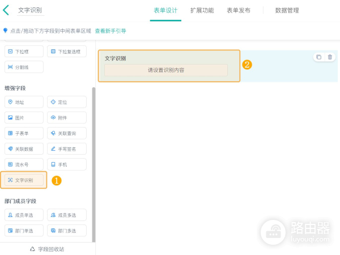Viewport: 340px width, 255px height.
Task: Add the 部门多选 field
Action: coord(67,231)
